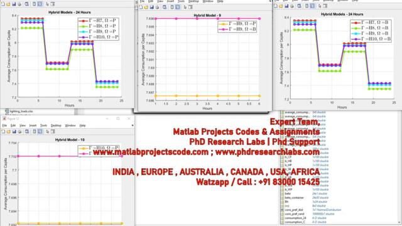Click New Figure icon in Hybrid Model 9 window
This screenshot has width=402, height=226.
tap(141, 7)
